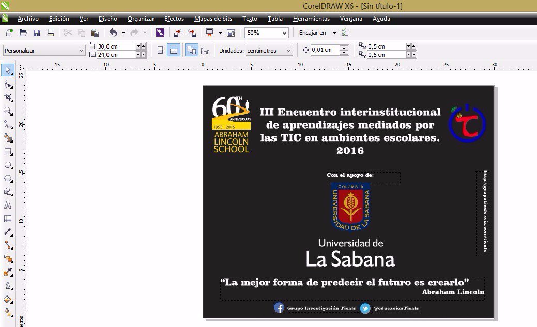Create a new document with the New icon

(x=9, y=33)
